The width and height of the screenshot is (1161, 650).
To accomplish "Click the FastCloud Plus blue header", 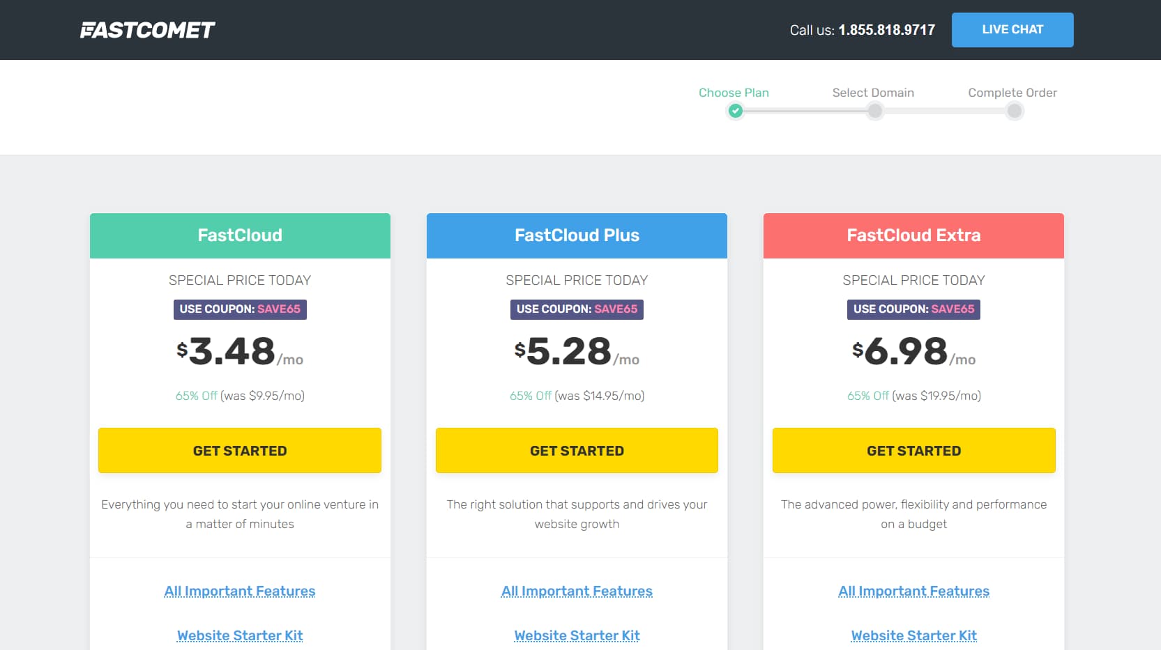I will [577, 235].
